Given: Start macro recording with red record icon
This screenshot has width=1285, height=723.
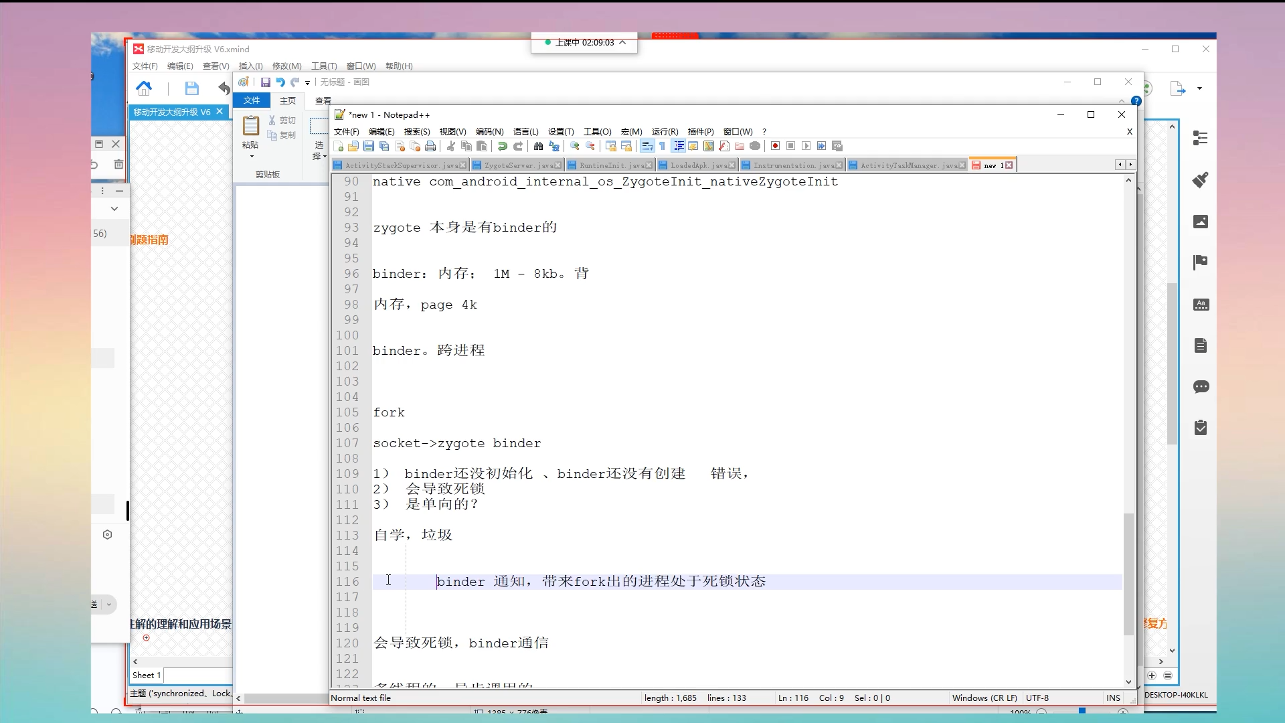Looking at the screenshot, I should coord(775,146).
